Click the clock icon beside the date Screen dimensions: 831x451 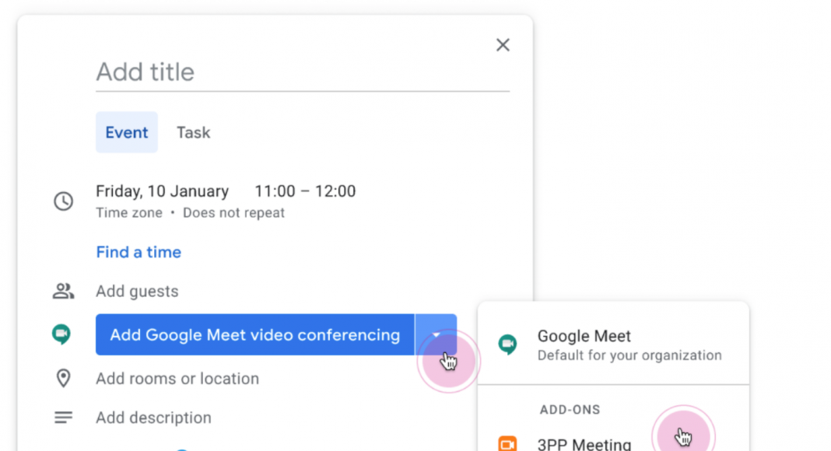63,201
